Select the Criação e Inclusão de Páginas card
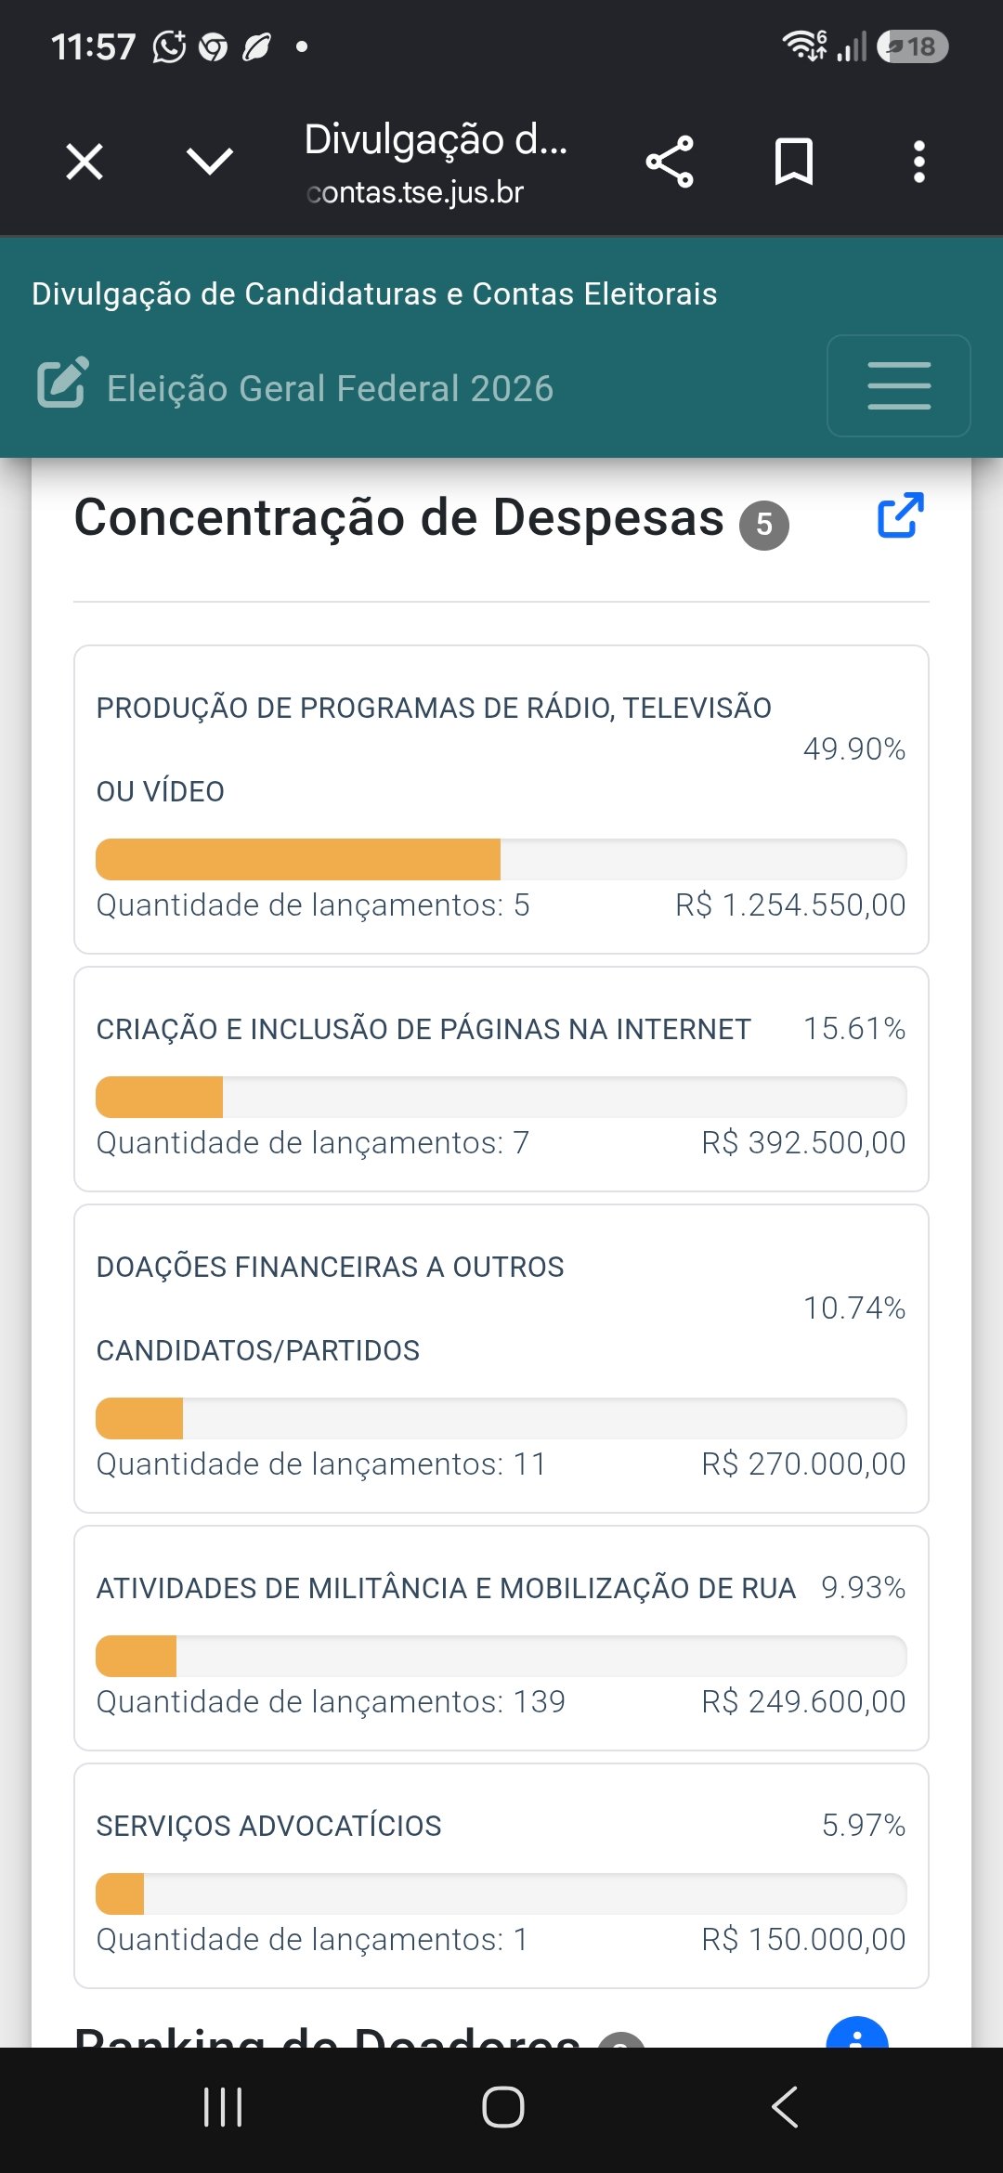The width and height of the screenshot is (1003, 2173). [501, 1079]
